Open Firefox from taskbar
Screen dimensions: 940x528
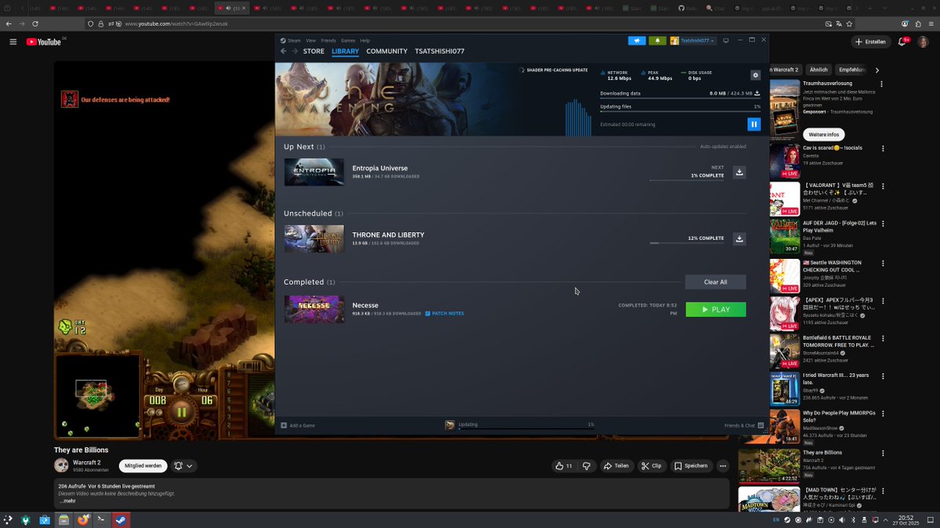(82, 519)
